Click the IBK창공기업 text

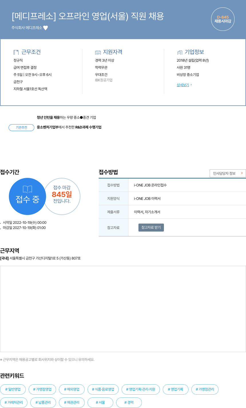point(104,80)
